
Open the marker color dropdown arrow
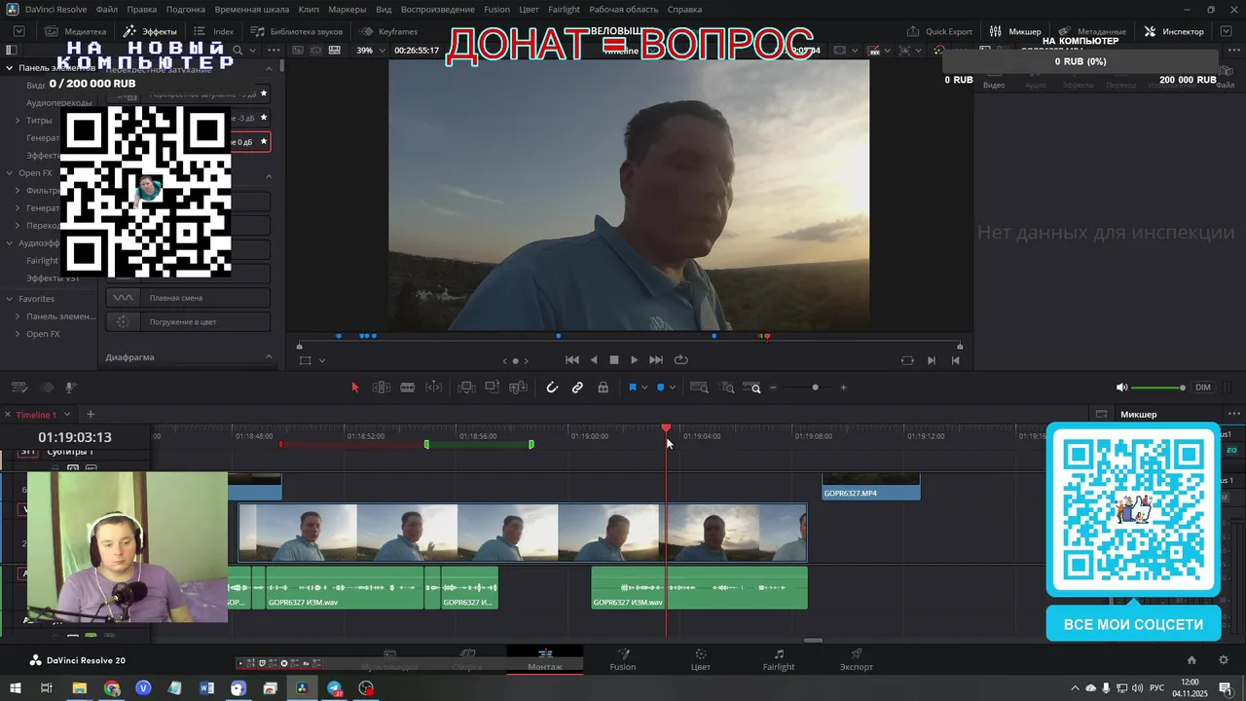[673, 387]
